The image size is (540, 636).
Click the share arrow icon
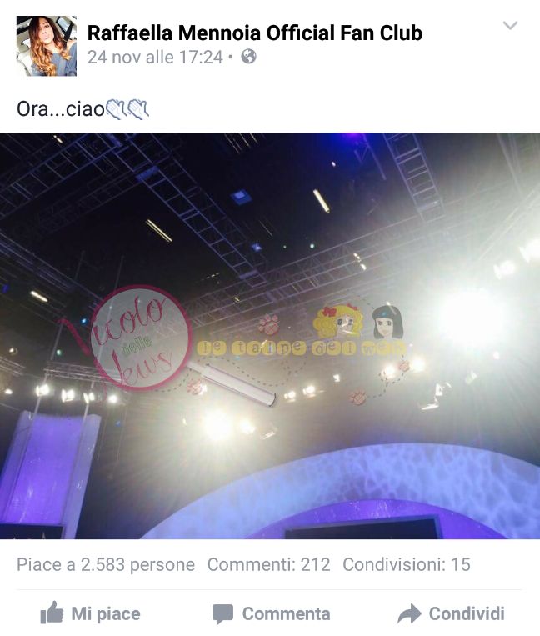coord(409,613)
